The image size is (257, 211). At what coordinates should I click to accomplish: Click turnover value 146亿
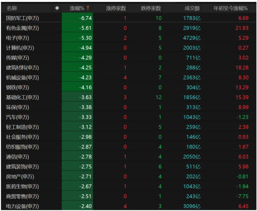[193, 137]
